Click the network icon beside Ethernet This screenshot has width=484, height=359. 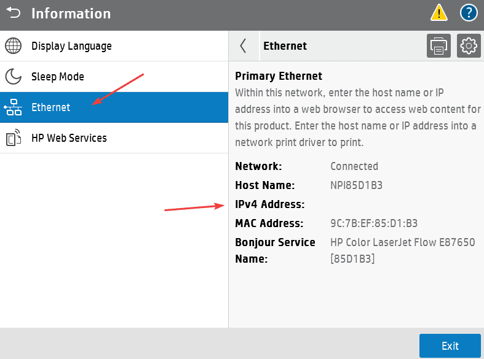14,107
